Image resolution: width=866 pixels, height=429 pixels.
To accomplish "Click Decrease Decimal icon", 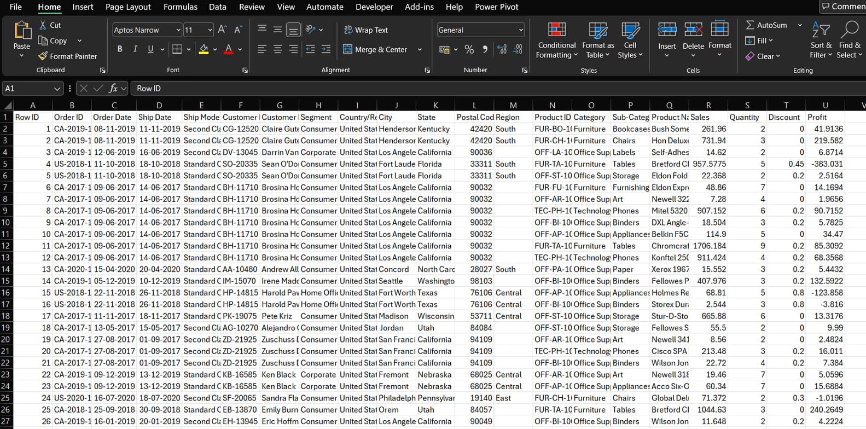I will (518, 49).
